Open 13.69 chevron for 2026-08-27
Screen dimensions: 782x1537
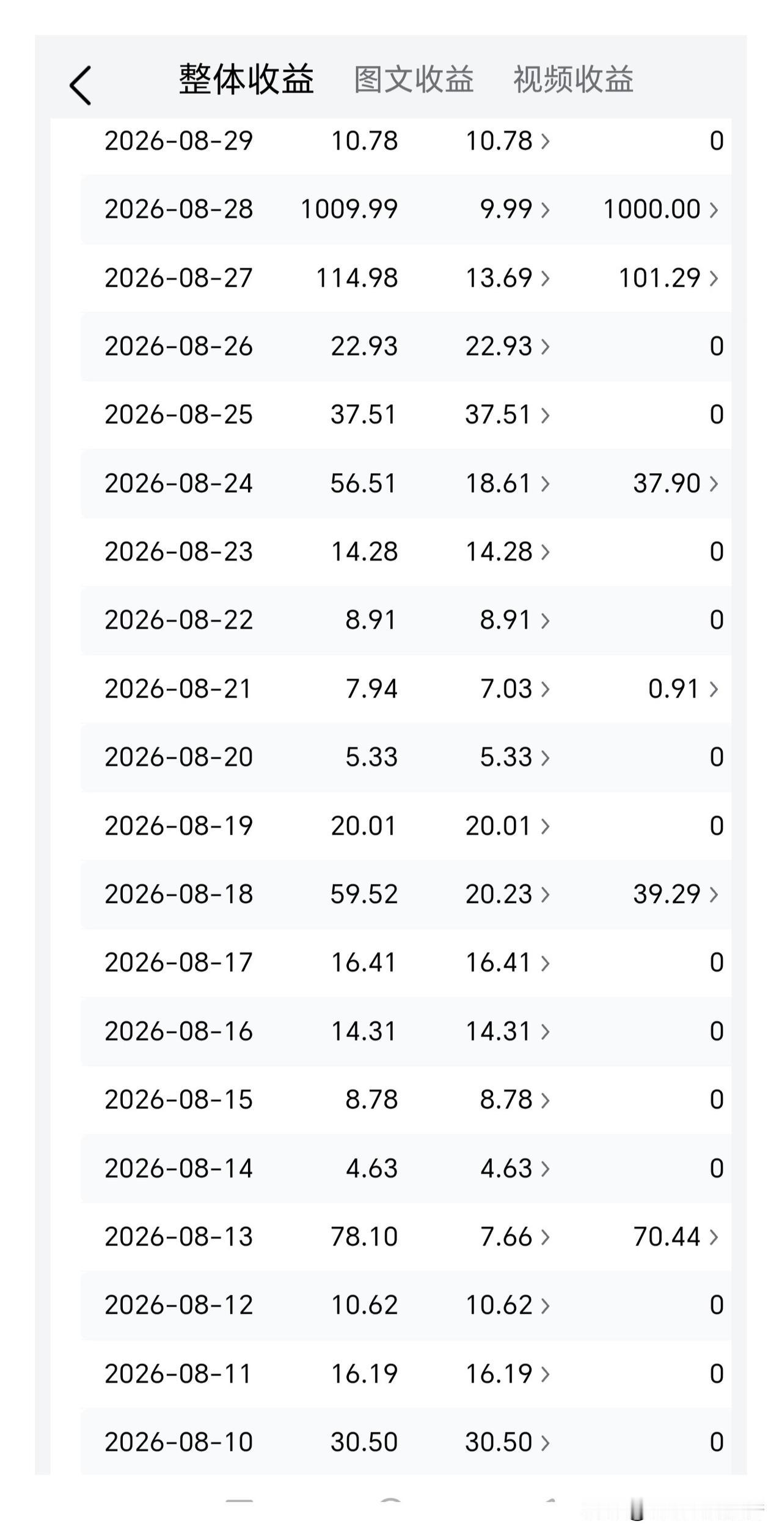pos(545,278)
